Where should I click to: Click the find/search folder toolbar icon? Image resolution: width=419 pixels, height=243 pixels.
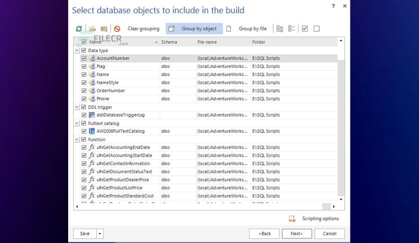(x=104, y=29)
